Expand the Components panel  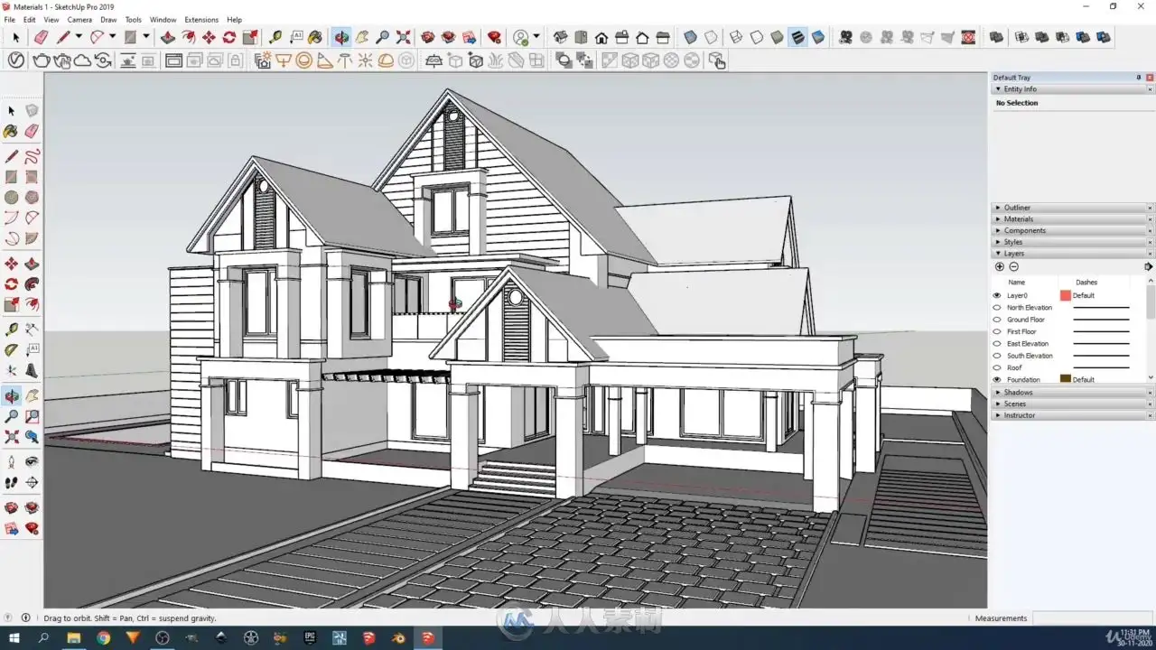998,231
